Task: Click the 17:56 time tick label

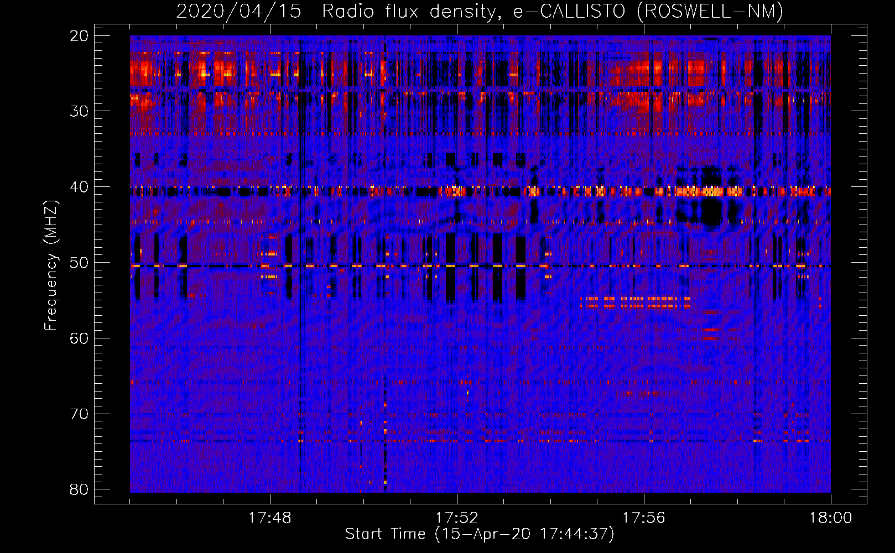Action: click(644, 518)
